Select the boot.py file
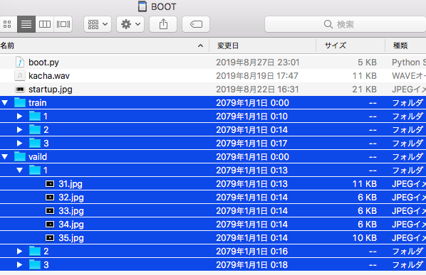This screenshot has width=426, height=275. [213, 63]
